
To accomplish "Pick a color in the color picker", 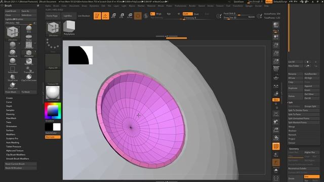I will pyautogui.click(x=53, y=111).
